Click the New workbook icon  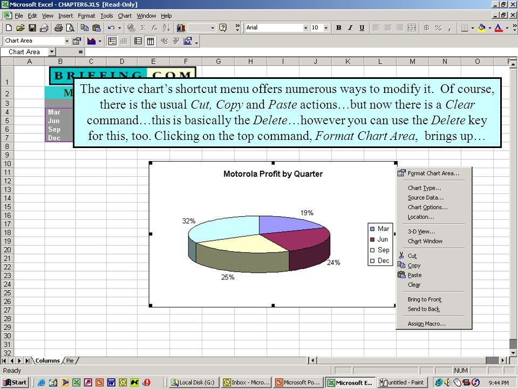[x=9, y=28]
